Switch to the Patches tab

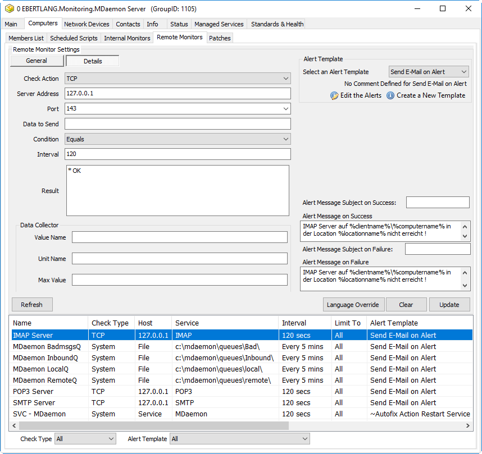(220, 38)
